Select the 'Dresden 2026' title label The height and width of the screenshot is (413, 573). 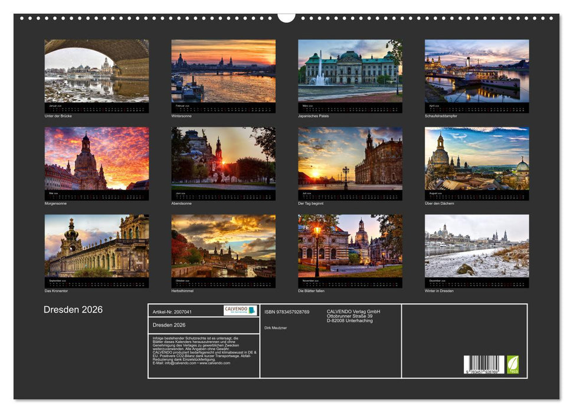tap(72, 309)
